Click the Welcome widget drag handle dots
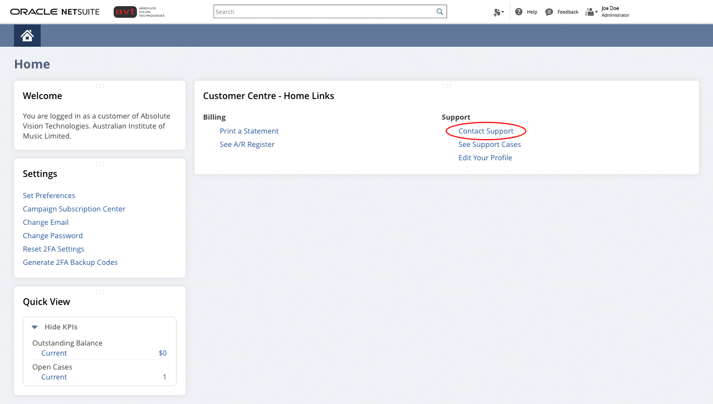 coord(100,86)
